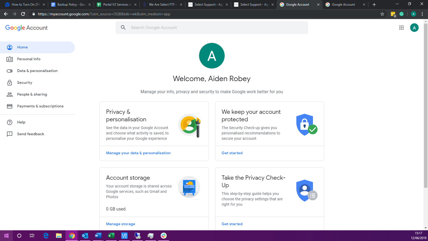This screenshot has width=428, height=241.
Task: Switch to Excel in taskbar
Action: (111, 236)
